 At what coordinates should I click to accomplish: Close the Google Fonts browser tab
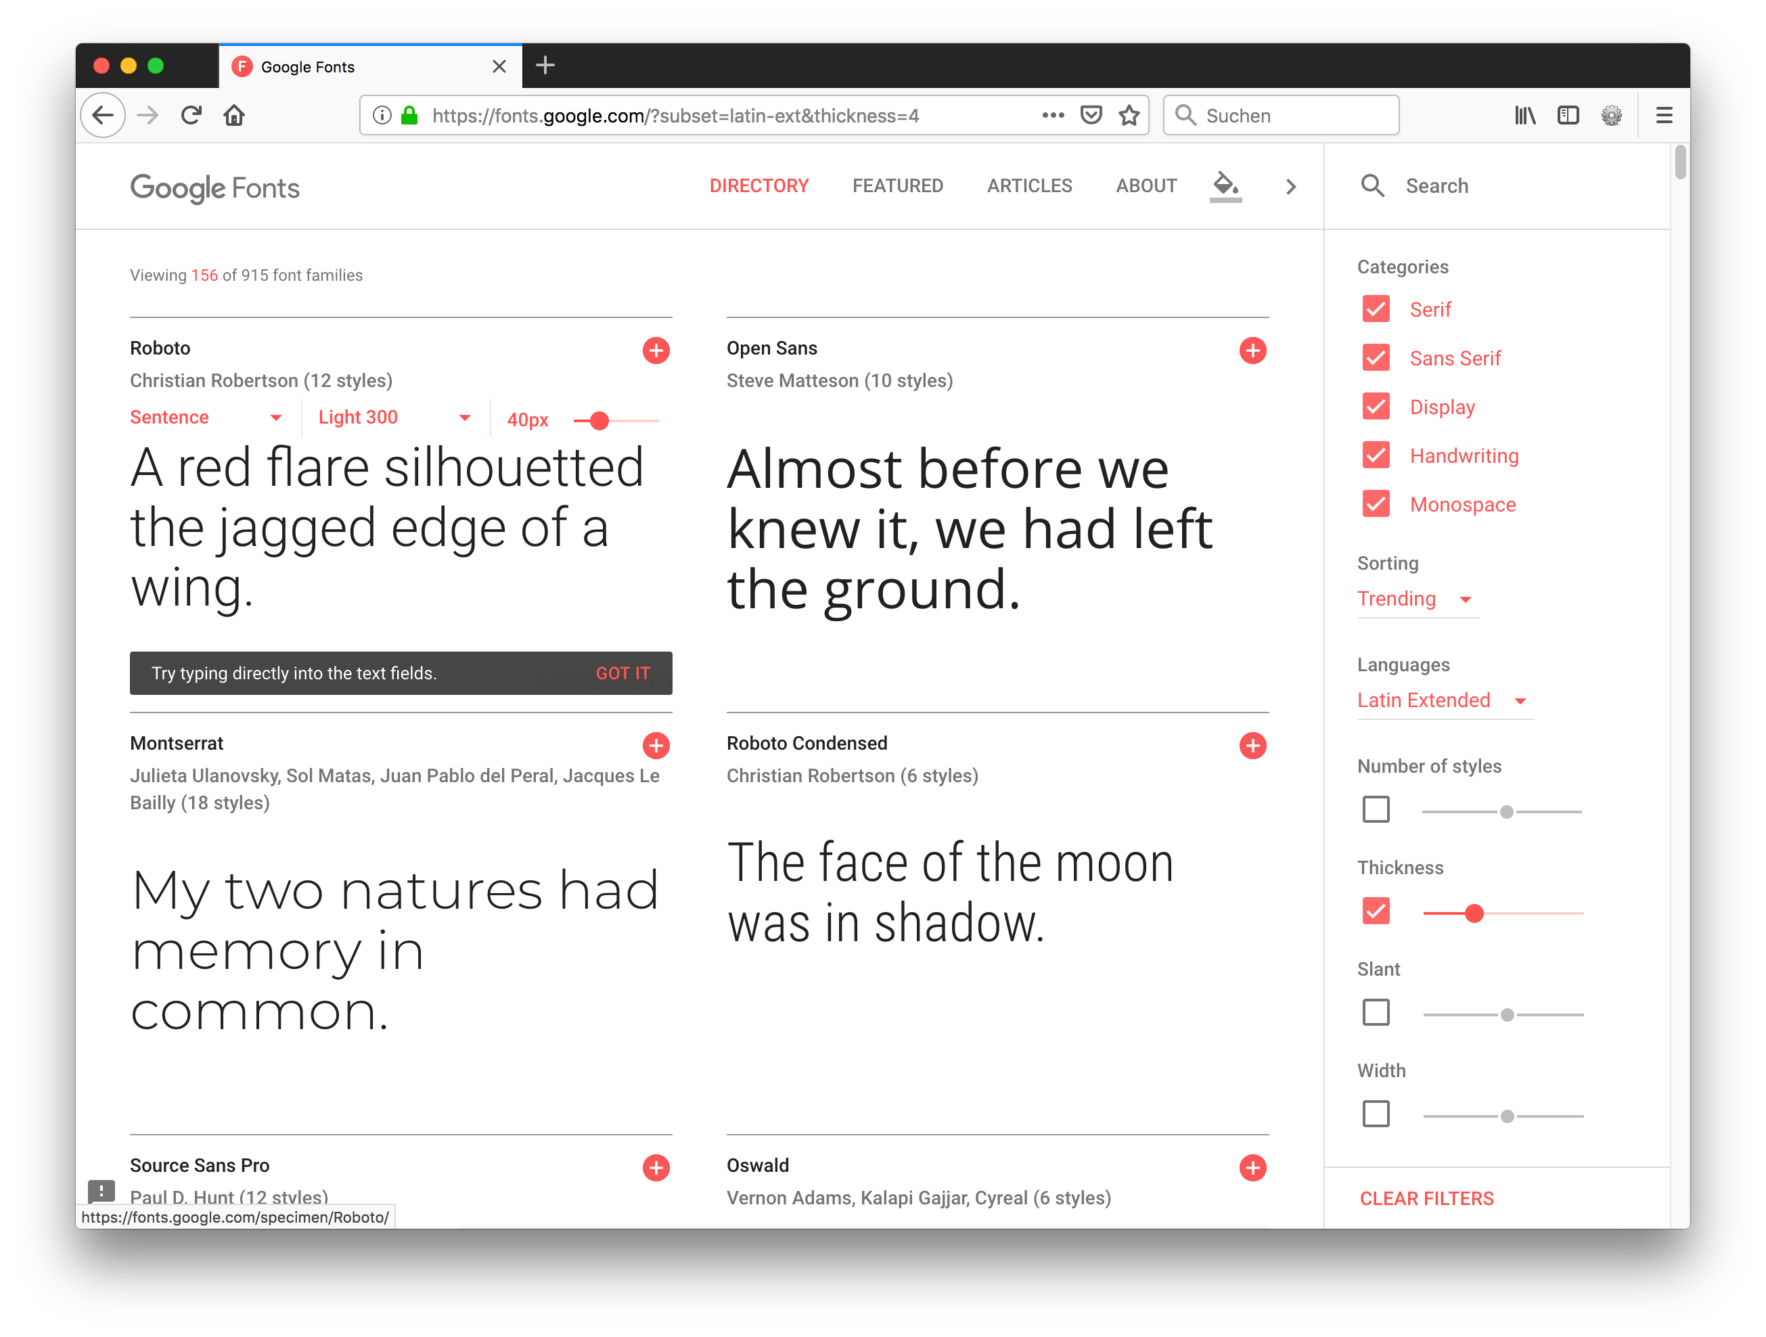pos(499,66)
